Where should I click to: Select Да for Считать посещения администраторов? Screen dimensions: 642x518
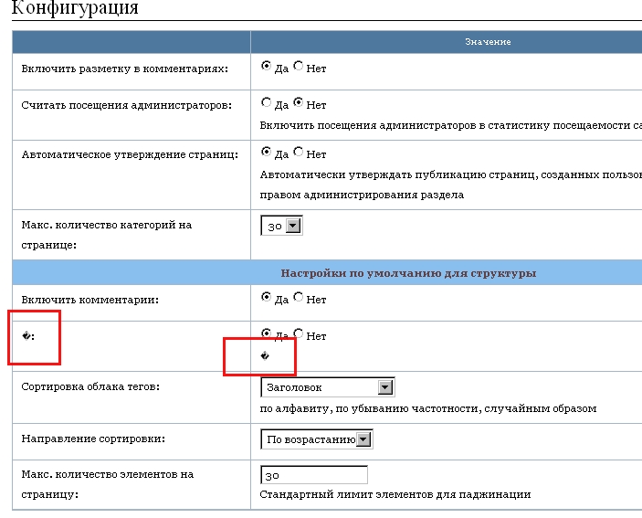click(x=266, y=103)
